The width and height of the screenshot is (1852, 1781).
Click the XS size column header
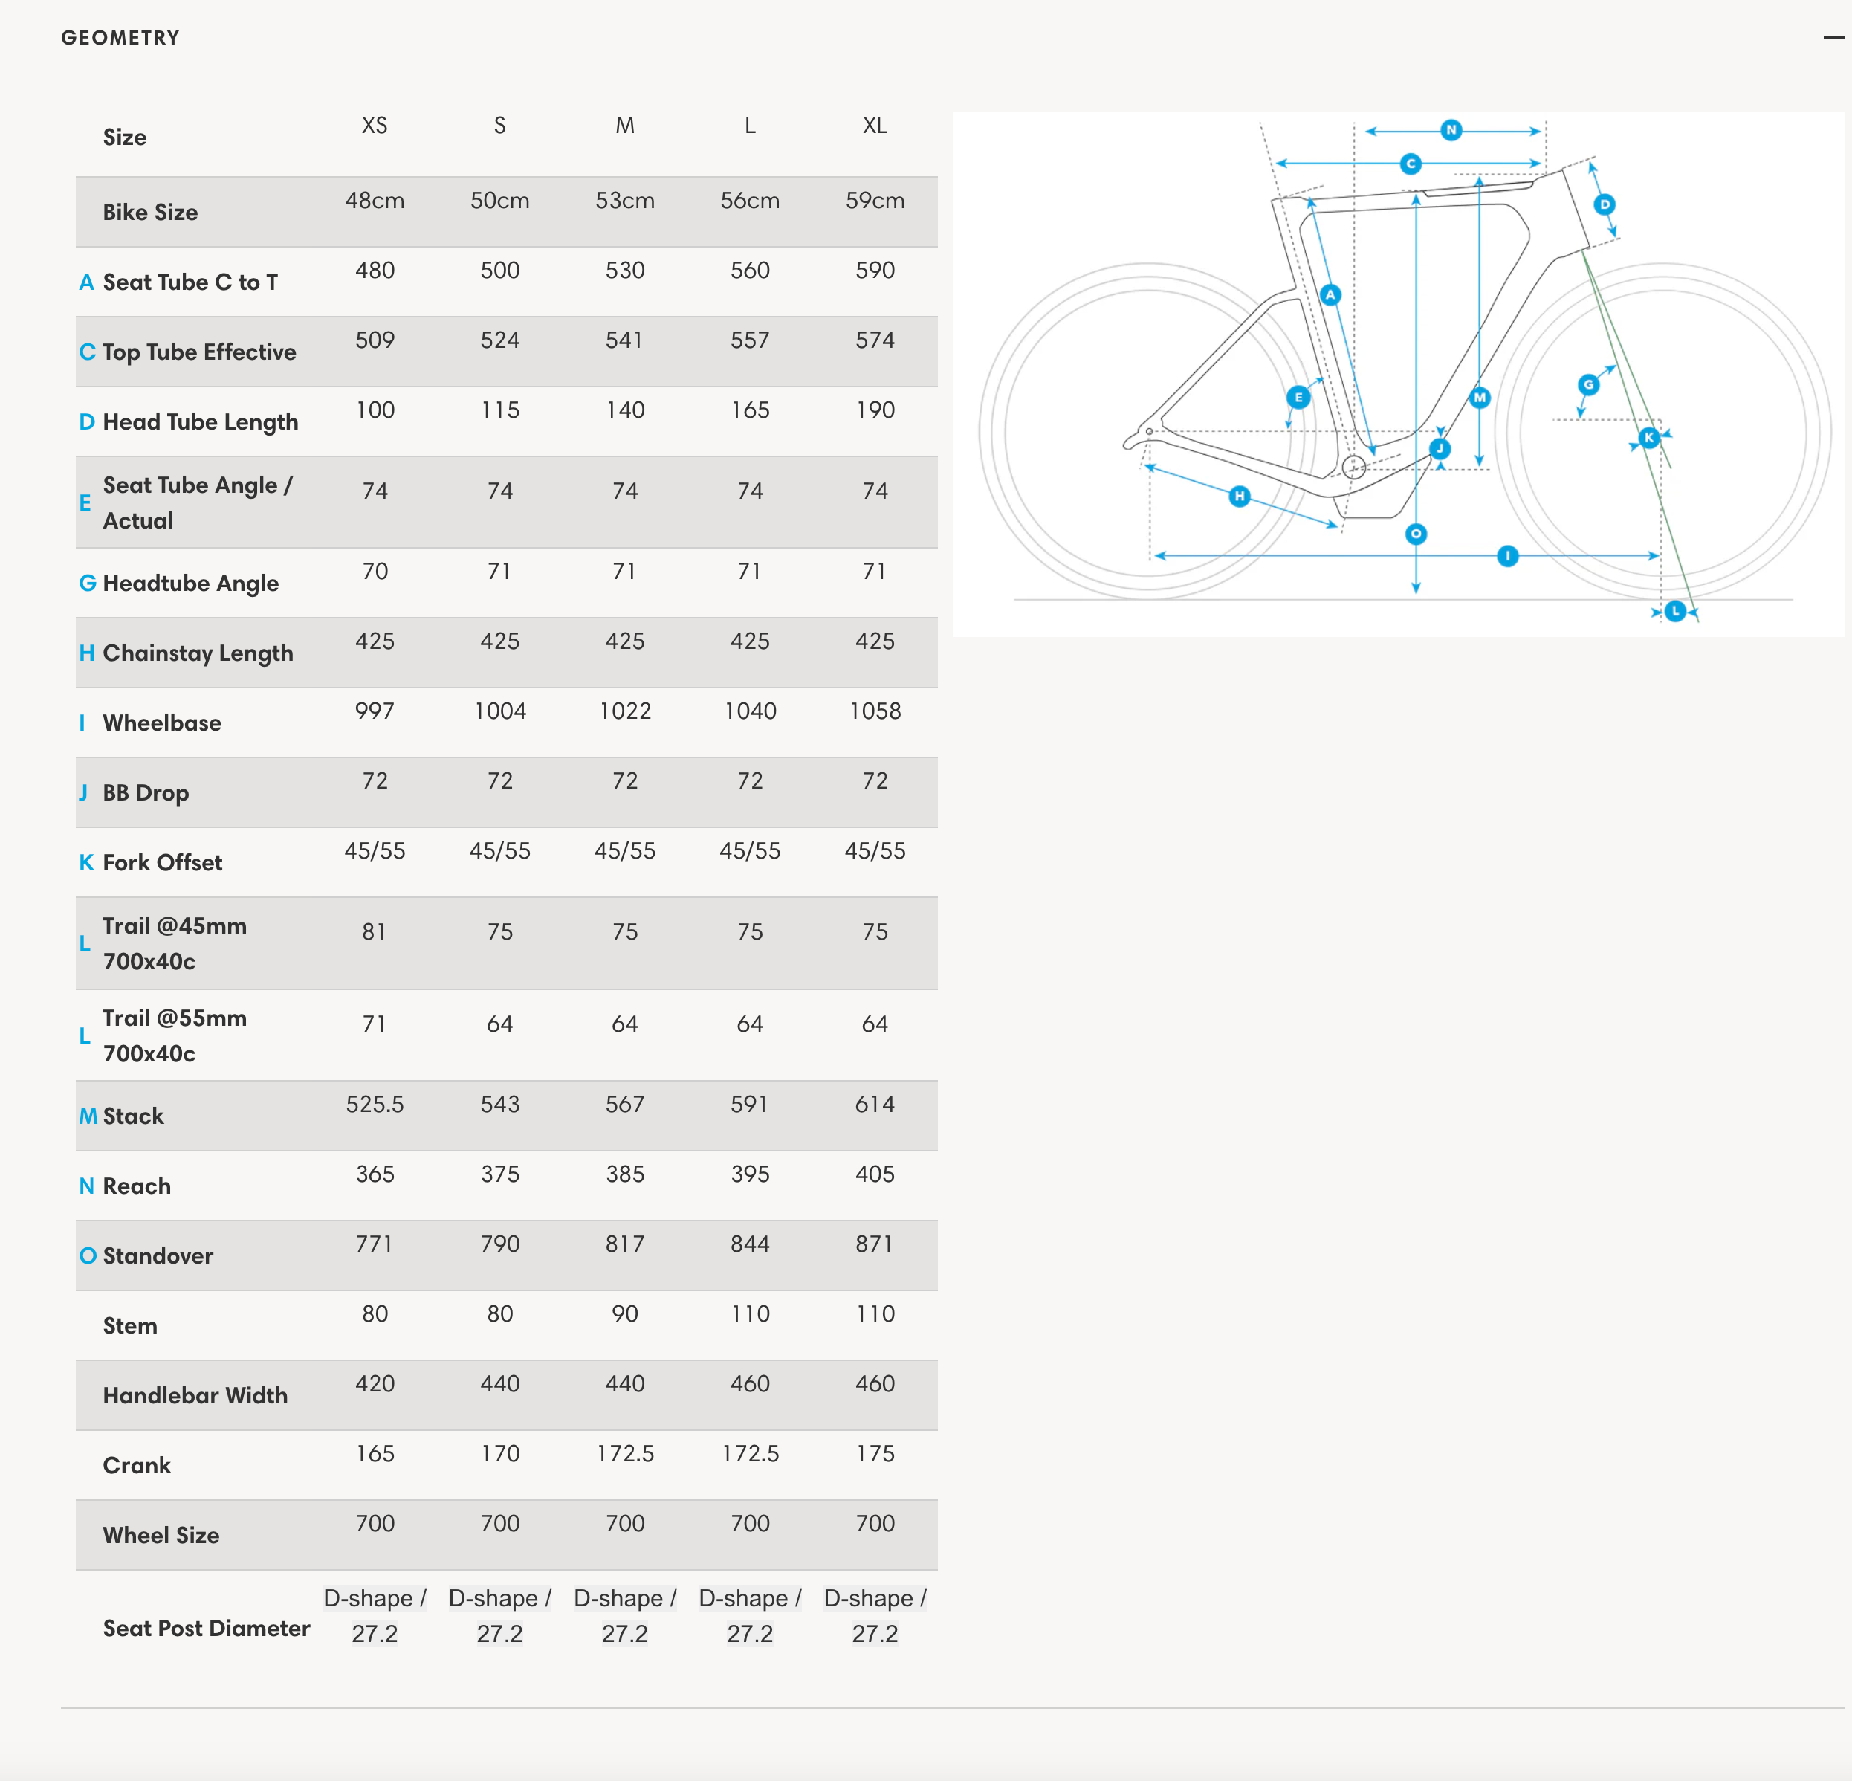click(x=374, y=126)
